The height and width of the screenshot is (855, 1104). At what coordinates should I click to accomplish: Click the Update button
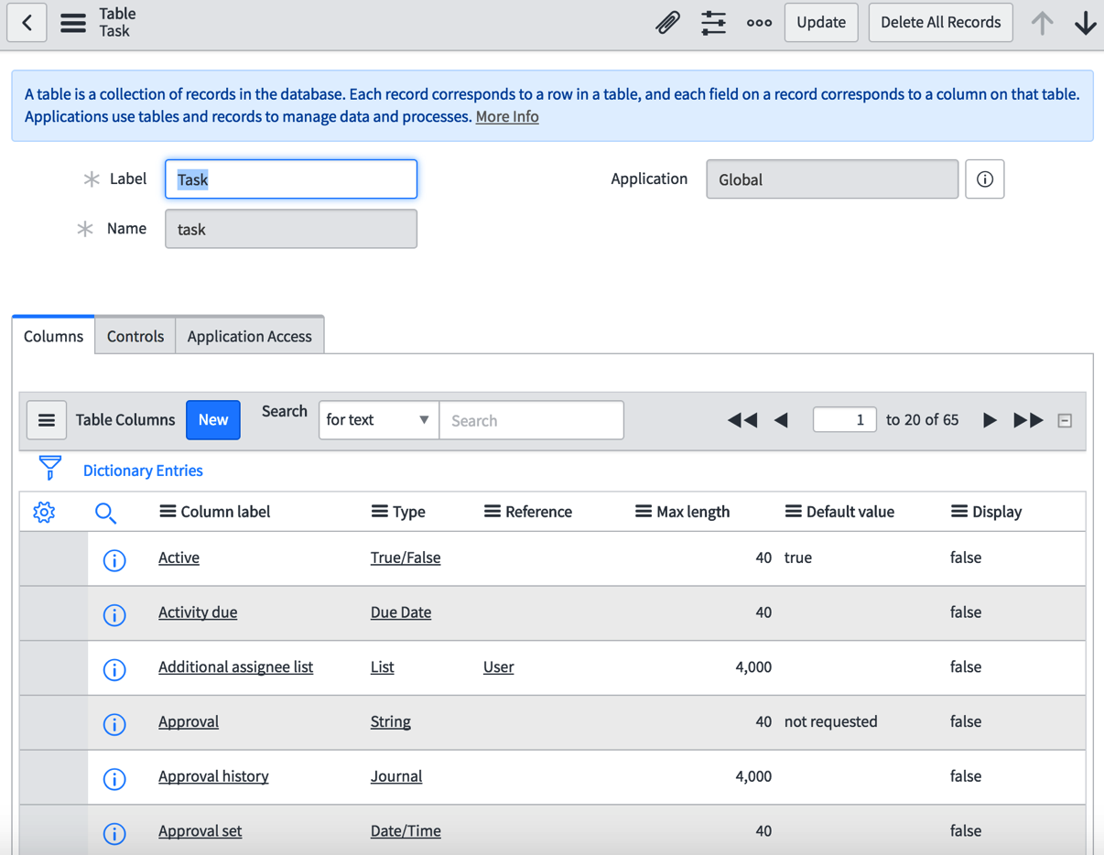[x=821, y=22]
